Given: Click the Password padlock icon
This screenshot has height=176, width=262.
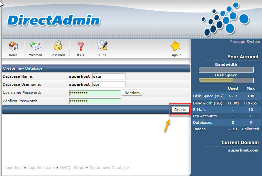Looking at the screenshot, I should tap(58, 46).
